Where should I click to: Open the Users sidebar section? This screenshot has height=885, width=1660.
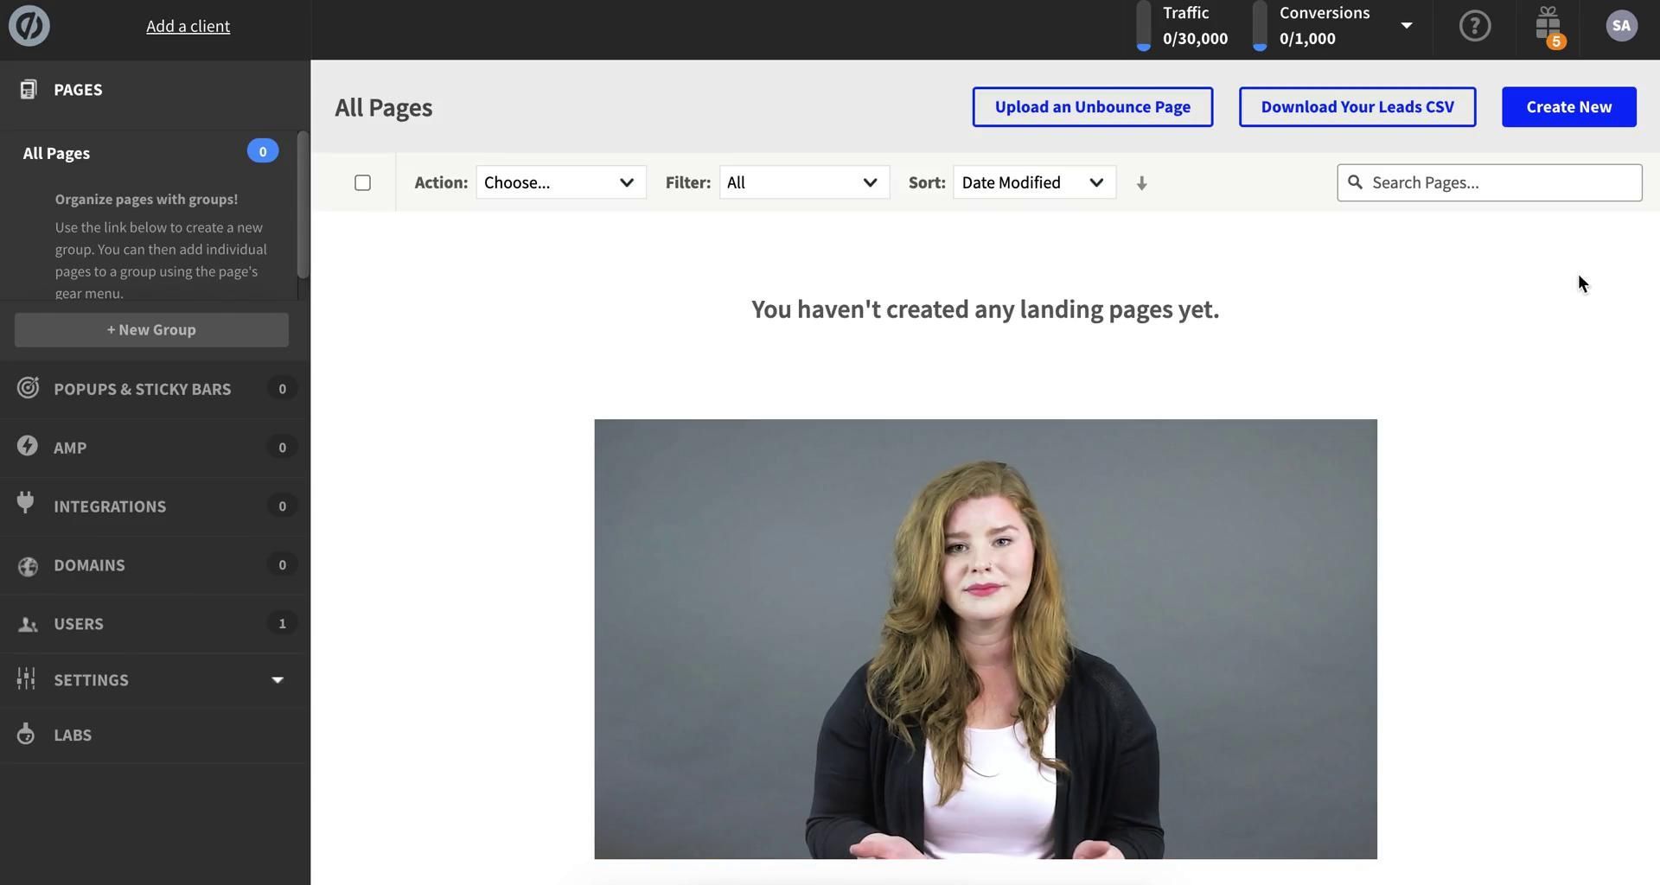79,624
